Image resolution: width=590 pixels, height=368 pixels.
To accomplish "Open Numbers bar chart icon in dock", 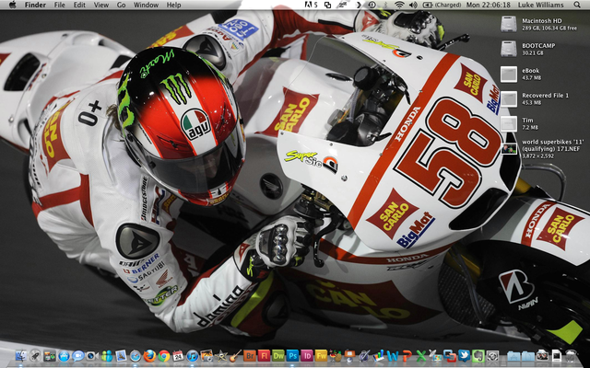I will (x=378, y=356).
